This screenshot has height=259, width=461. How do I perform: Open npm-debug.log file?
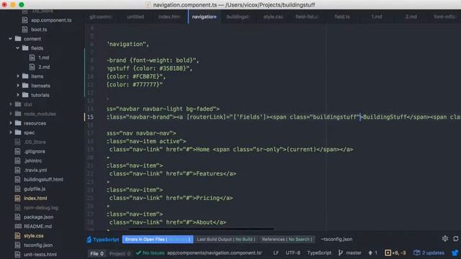[41, 208]
